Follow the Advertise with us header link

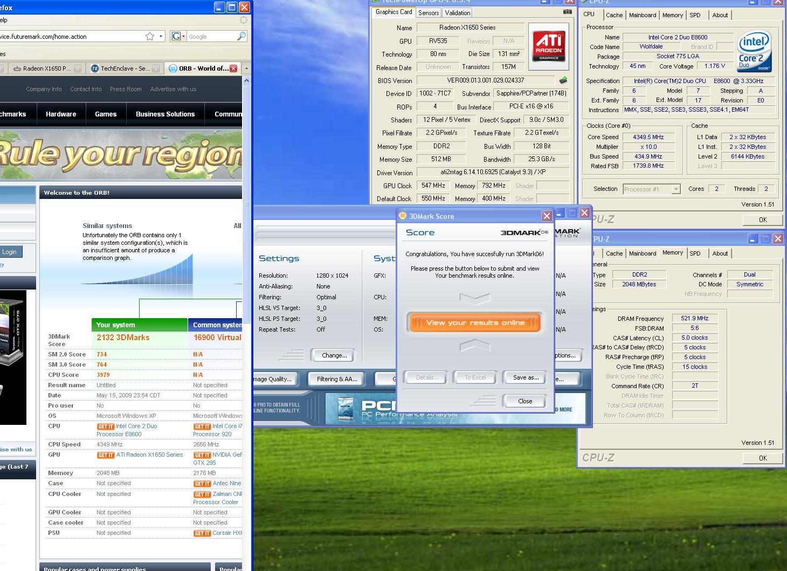point(173,89)
